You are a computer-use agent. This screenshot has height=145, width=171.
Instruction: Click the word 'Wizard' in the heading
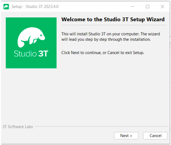click(x=156, y=20)
